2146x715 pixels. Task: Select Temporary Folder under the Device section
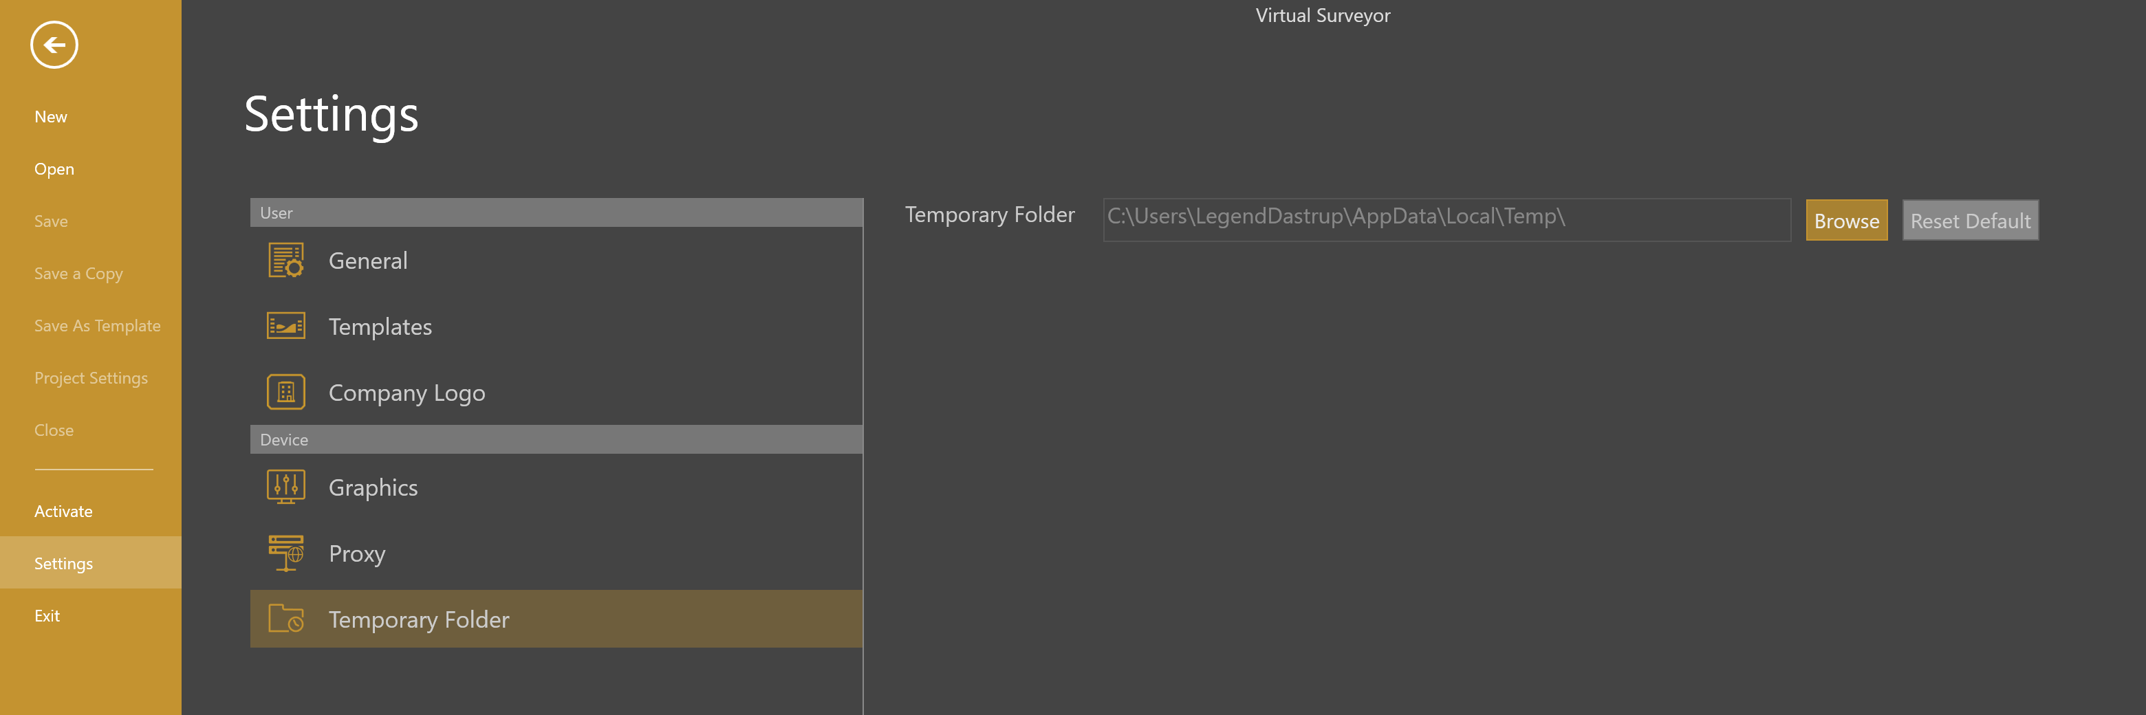tap(419, 619)
